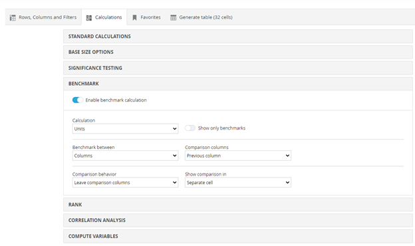Screen dimensions: 415x246
Task: Expand the Standard Calculations section
Action: pyautogui.click(x=237, y=37)
